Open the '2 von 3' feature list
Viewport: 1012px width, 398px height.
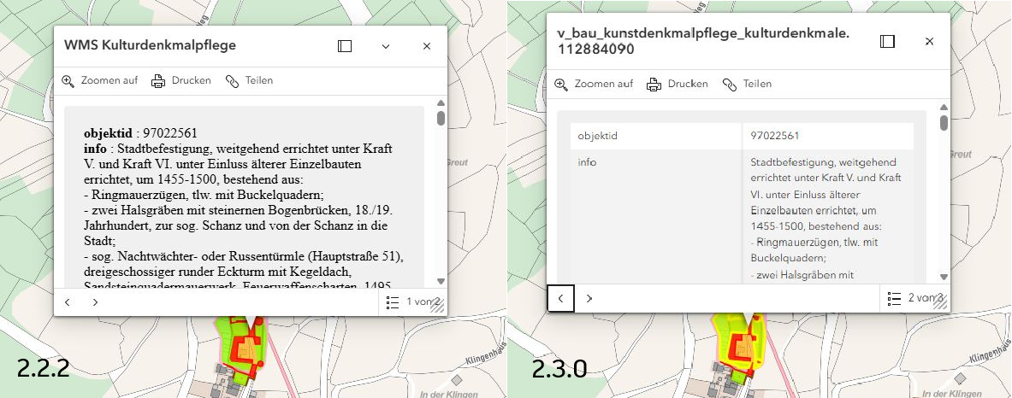914,298
